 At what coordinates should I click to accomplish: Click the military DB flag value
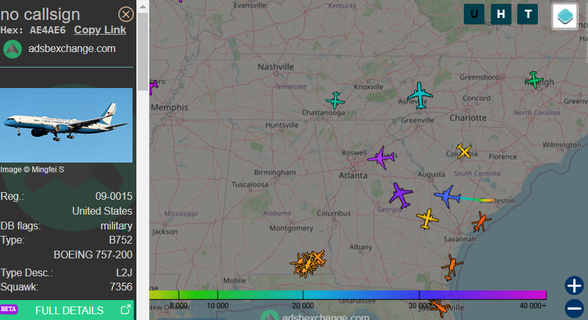point(116,226)
